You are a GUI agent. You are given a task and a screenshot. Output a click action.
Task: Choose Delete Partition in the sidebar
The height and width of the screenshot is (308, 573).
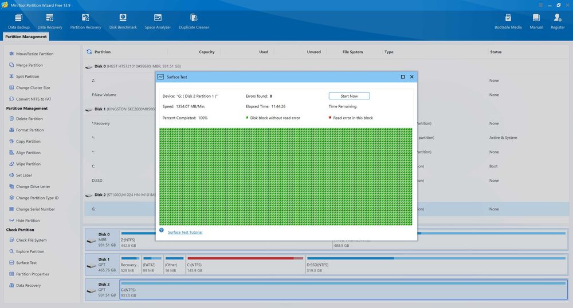point(26,118)
